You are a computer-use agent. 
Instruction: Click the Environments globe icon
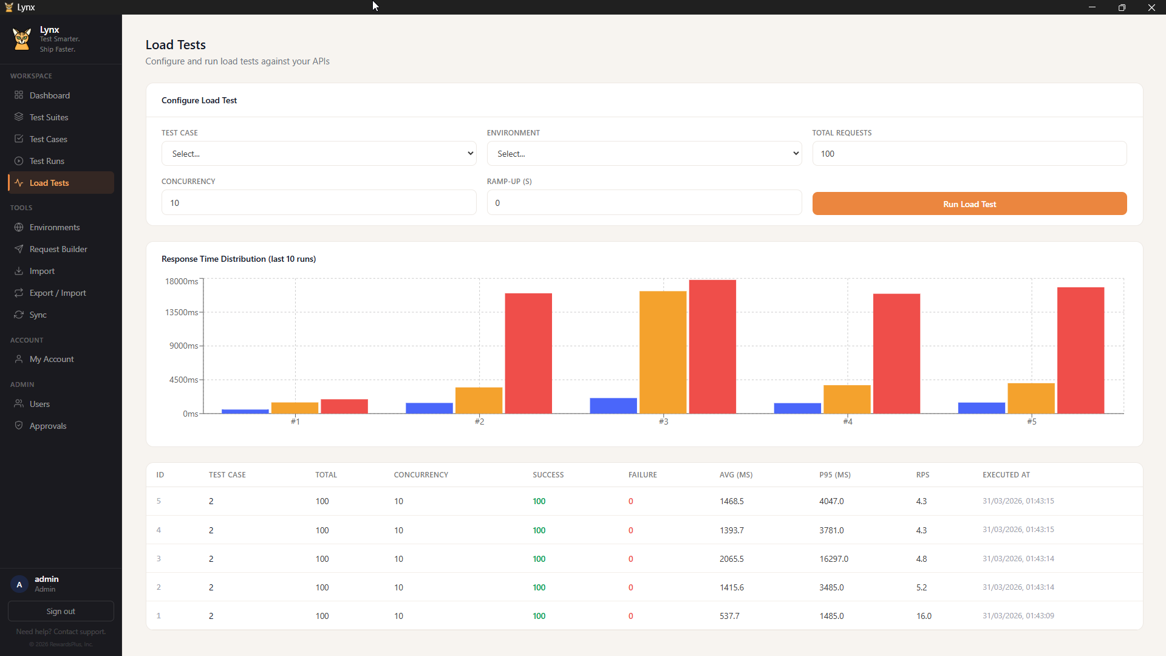point(19,227)
